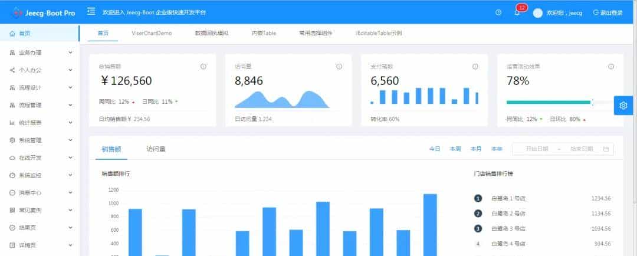Image resolution: width=637 pixels, height=256 pixels.
Task: Click the ¥126,560 total sales figure
Action: point(126,81)
